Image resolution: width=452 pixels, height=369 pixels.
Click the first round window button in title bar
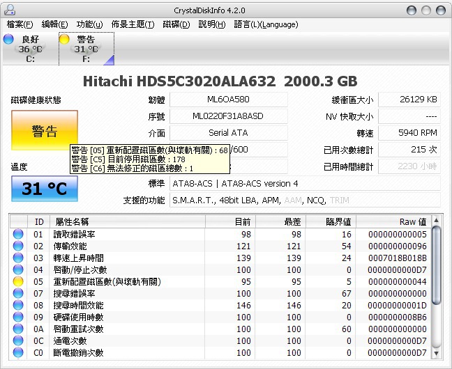pos(412,10)
